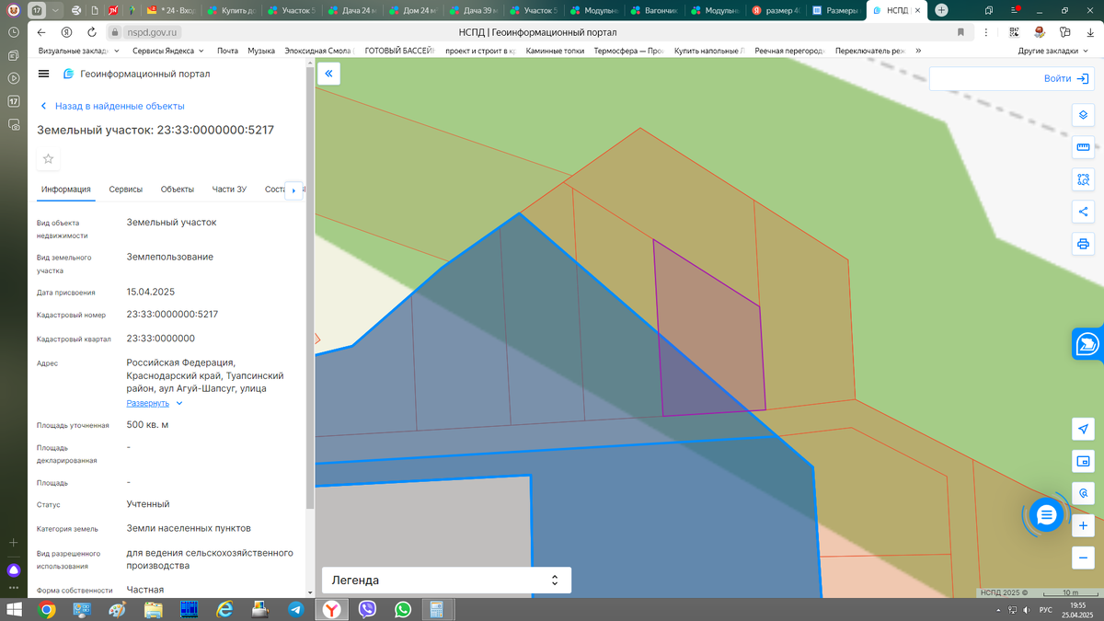Open the hamburger menu of Геоинформационный портал
The image size is (1104, 621).
tap(43, 74)
